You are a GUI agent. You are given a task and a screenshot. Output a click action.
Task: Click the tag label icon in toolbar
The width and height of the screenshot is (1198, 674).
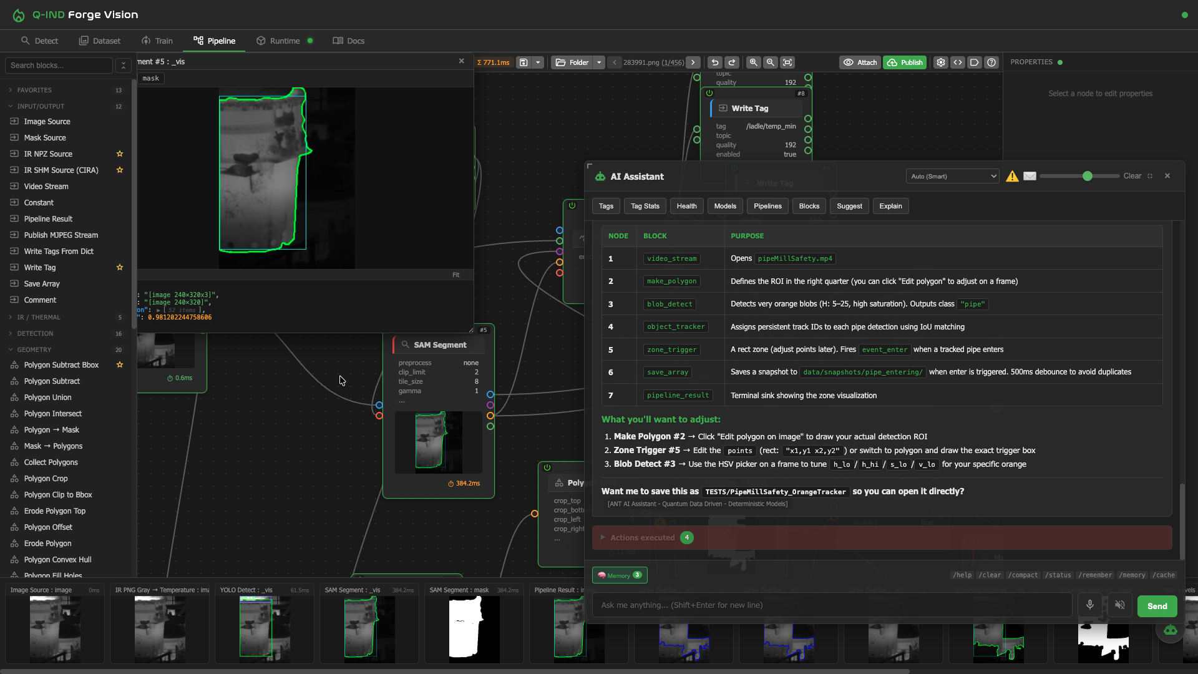coord(975,62)
